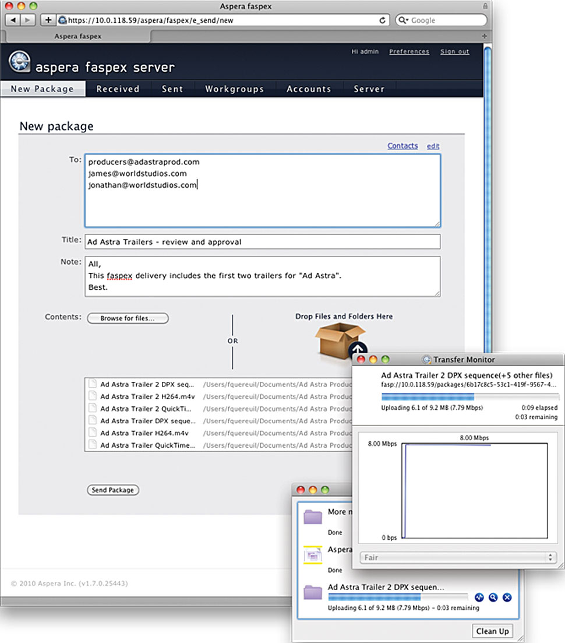Viewport: 565px width, 643px height.
Task: Select the 'Ad Astra Trailer 2 DPX seq...' file name
Action: (x=147, y=384)
